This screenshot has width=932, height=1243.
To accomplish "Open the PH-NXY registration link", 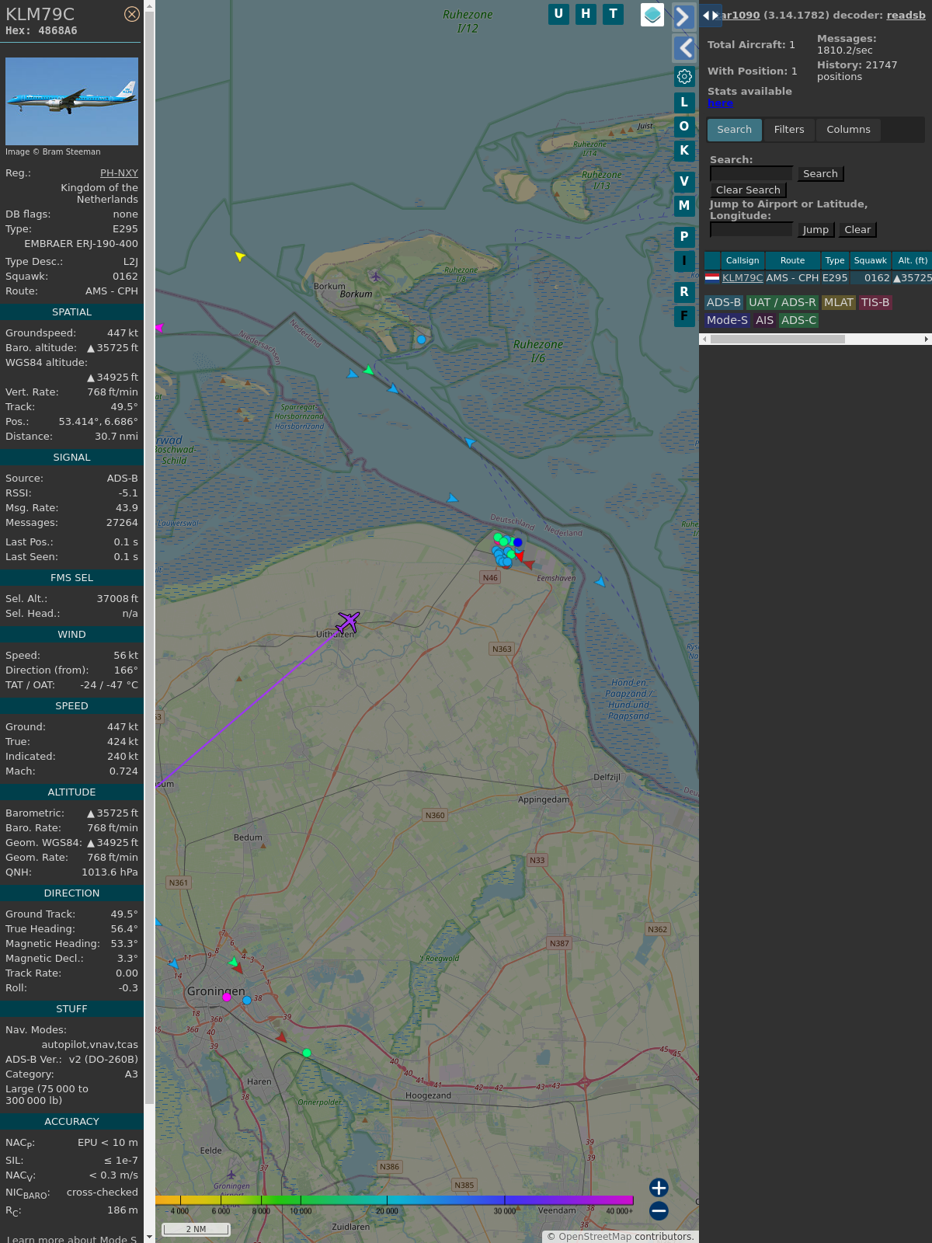I will (x=119, y=173).
